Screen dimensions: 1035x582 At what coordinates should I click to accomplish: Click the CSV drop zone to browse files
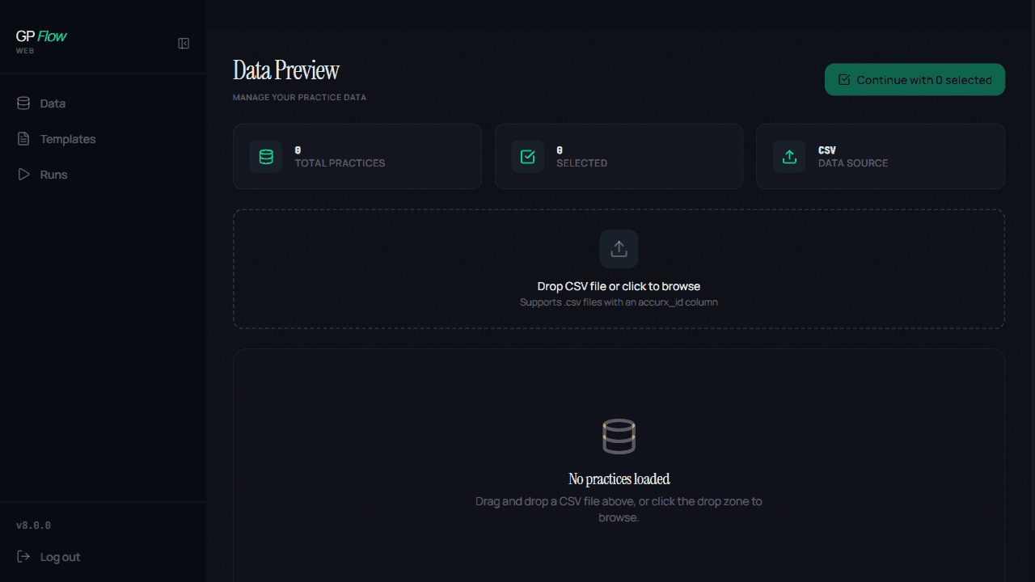point(619,268)
